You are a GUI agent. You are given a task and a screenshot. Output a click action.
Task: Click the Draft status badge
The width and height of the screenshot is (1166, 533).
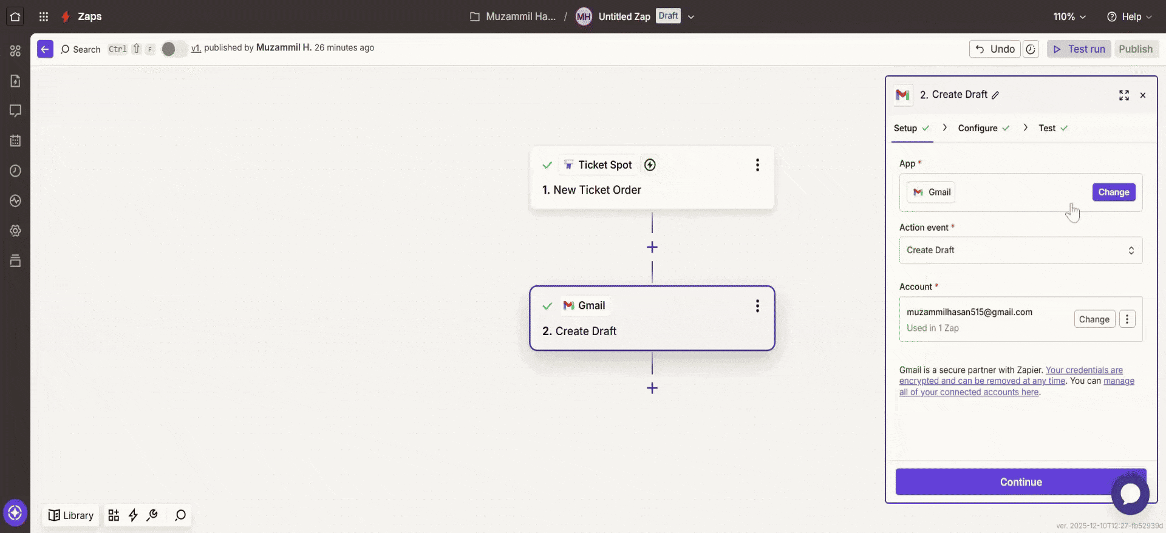point(668,16)
